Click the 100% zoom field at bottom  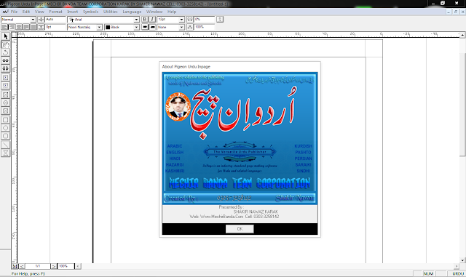pos(66,266)
